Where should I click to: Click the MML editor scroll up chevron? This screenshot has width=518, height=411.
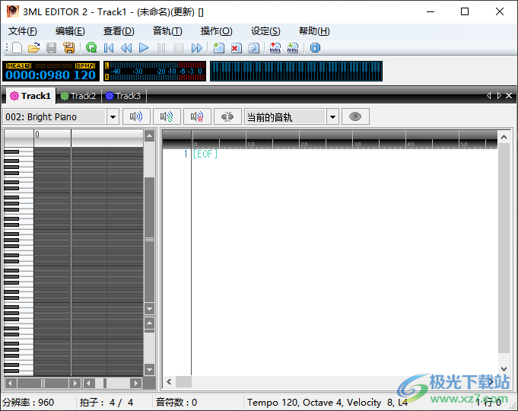coord(504,137)
